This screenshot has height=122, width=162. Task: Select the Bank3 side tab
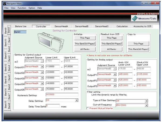click(9, 58)
